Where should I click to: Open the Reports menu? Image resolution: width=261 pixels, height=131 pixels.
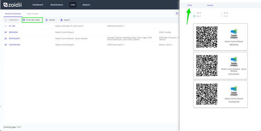point(86,5)
